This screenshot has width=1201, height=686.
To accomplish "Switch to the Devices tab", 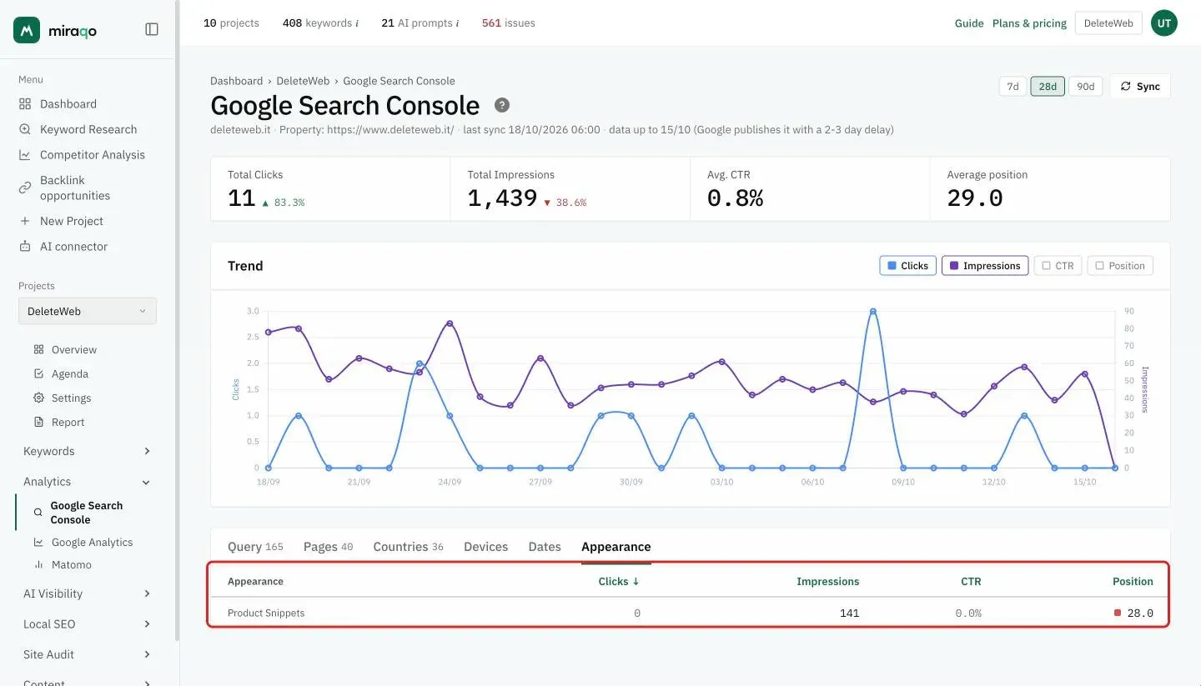I will pyautogui.click(x=485, y=547).
